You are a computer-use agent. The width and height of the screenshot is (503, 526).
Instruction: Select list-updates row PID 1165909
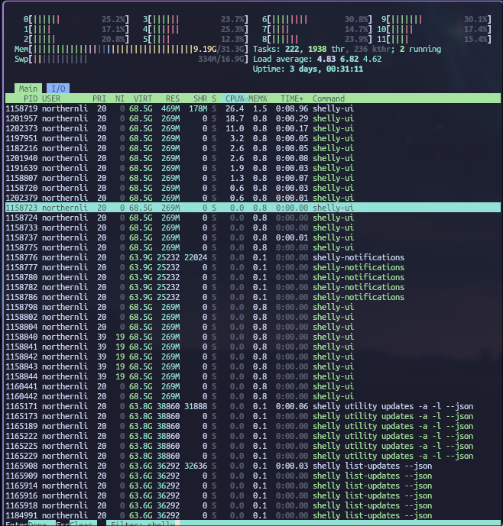pos(253,476)
